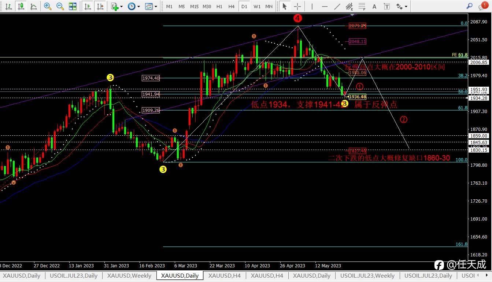Screen dimensions: 492x282
Task: Switch to candlestick chart display
Action: coord(21,6)
